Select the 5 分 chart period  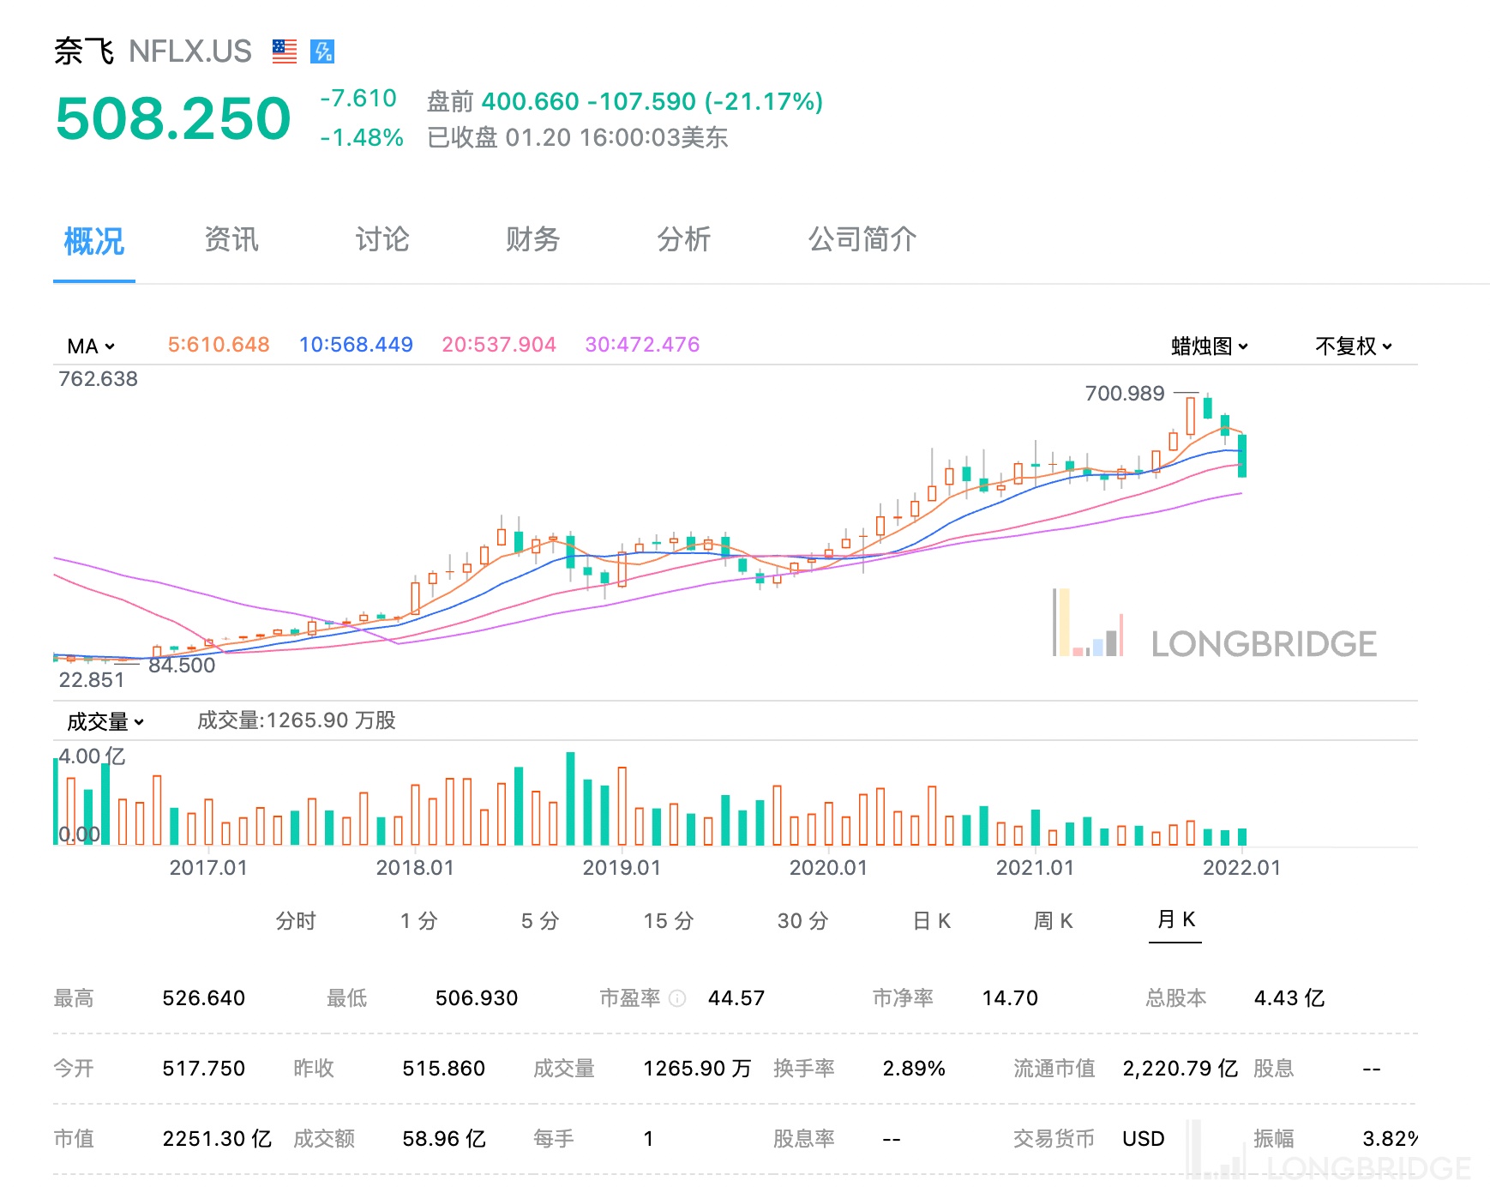[541, 921]
